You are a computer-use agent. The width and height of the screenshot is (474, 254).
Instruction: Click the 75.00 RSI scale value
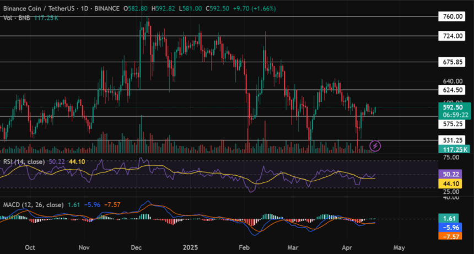[x=451, y=157]
